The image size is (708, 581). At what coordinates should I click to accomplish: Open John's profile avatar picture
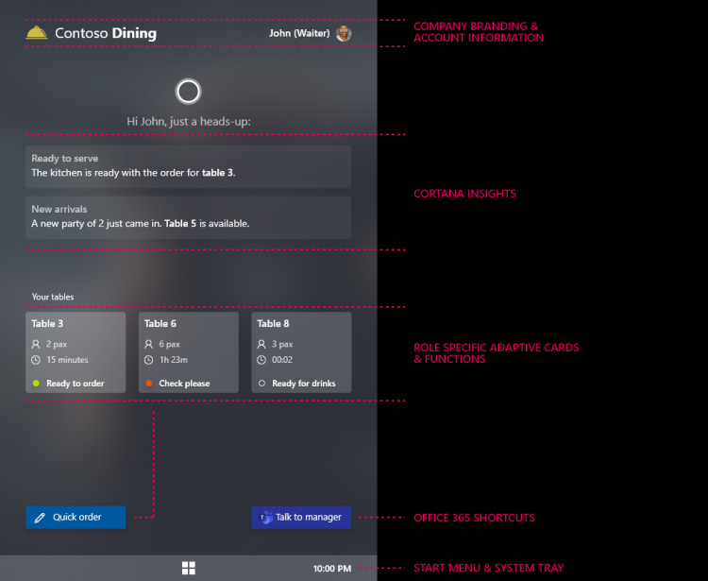point(345,33)
